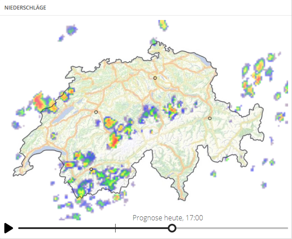Click the Zürich city marker on the map
Viewport: 292px width, 239px height.
155,78
